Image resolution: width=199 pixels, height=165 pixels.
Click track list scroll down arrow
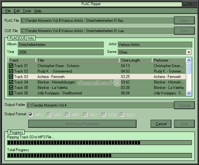click(189, 93)
